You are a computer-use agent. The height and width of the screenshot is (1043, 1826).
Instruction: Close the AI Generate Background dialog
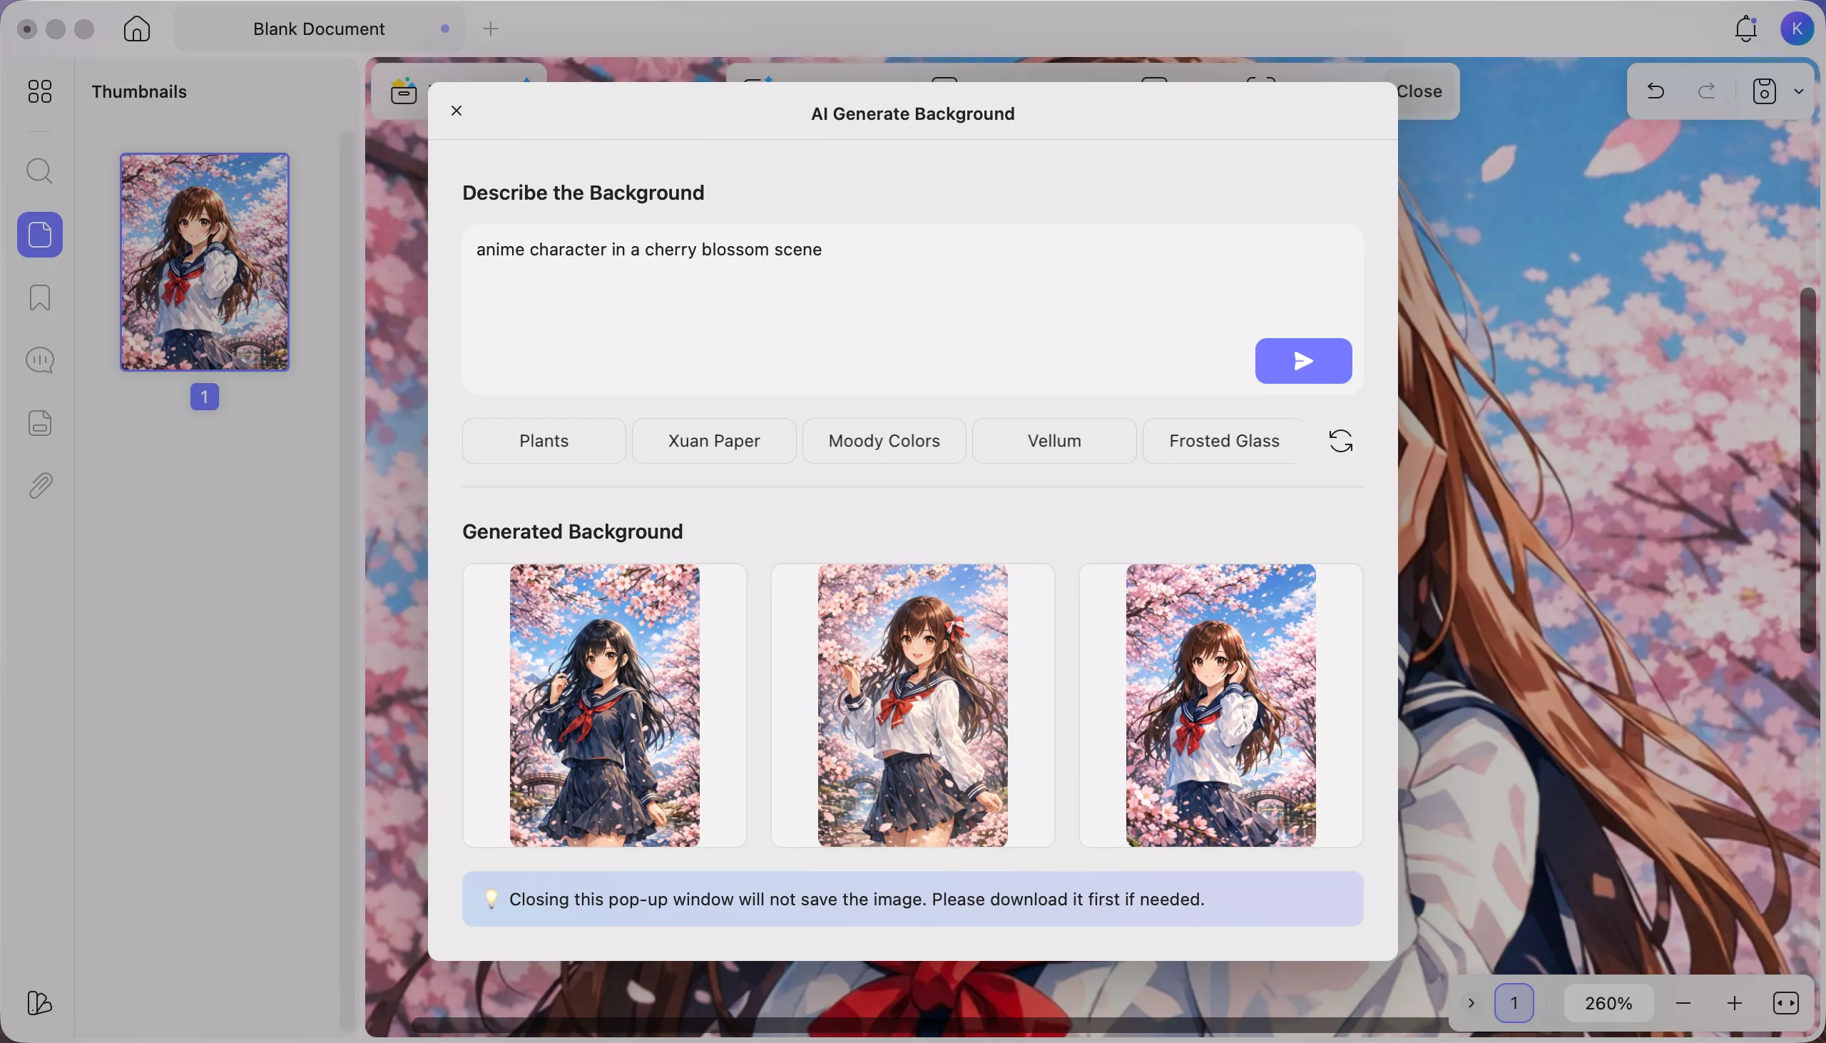pos(456,111)
